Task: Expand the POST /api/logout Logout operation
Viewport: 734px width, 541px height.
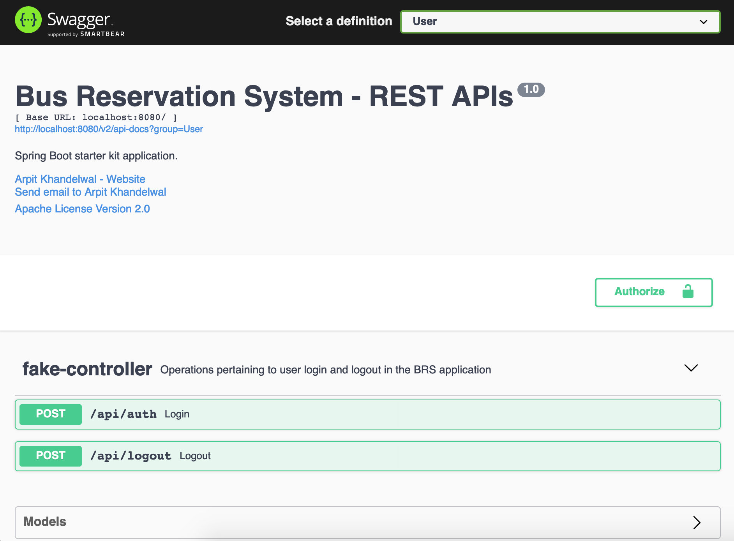Action: coord(368,456)
